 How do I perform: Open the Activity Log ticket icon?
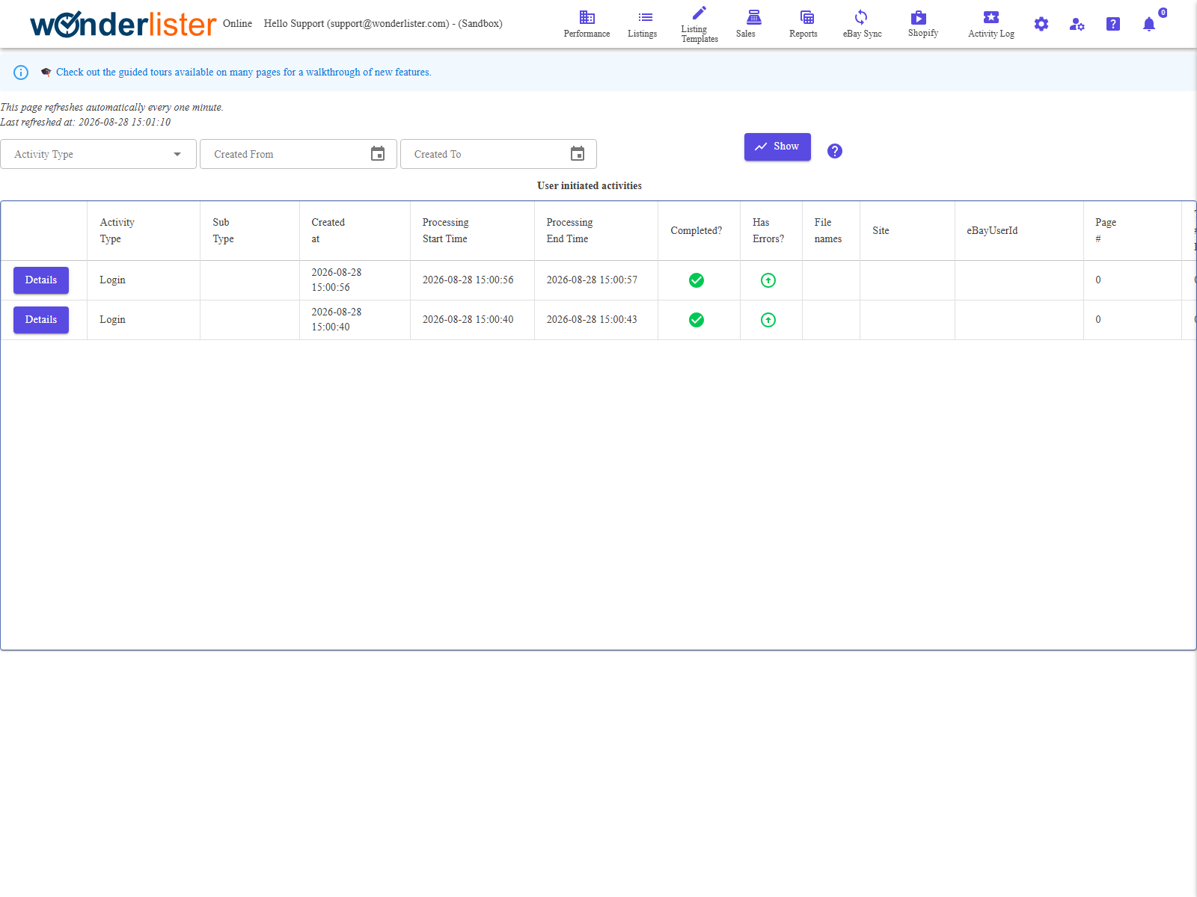click(991, 16)
